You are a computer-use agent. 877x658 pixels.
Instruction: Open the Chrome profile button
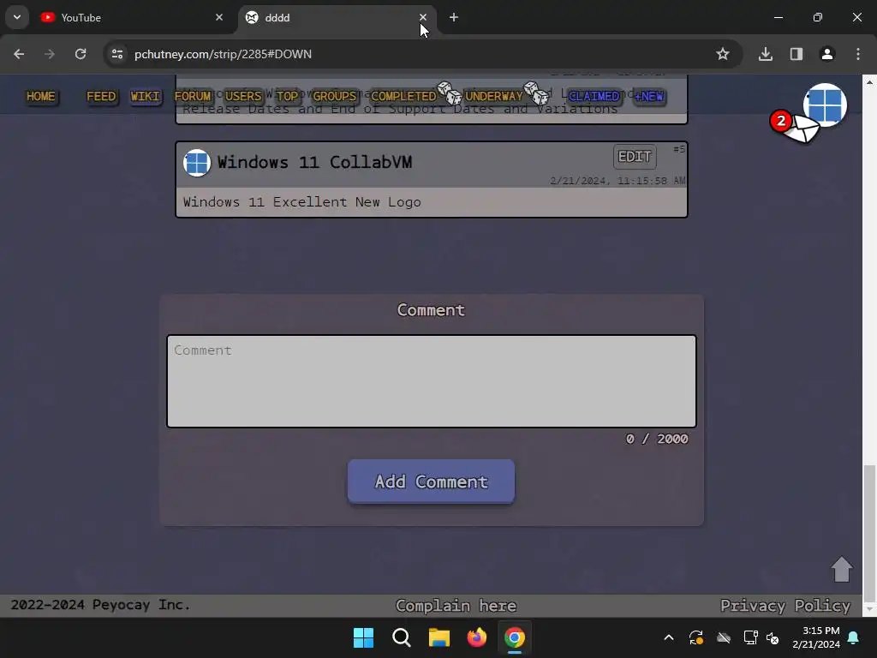point(827,54)
